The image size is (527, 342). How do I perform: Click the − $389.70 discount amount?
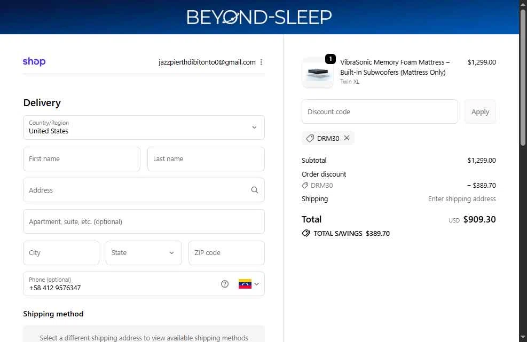tap(481, 186)
